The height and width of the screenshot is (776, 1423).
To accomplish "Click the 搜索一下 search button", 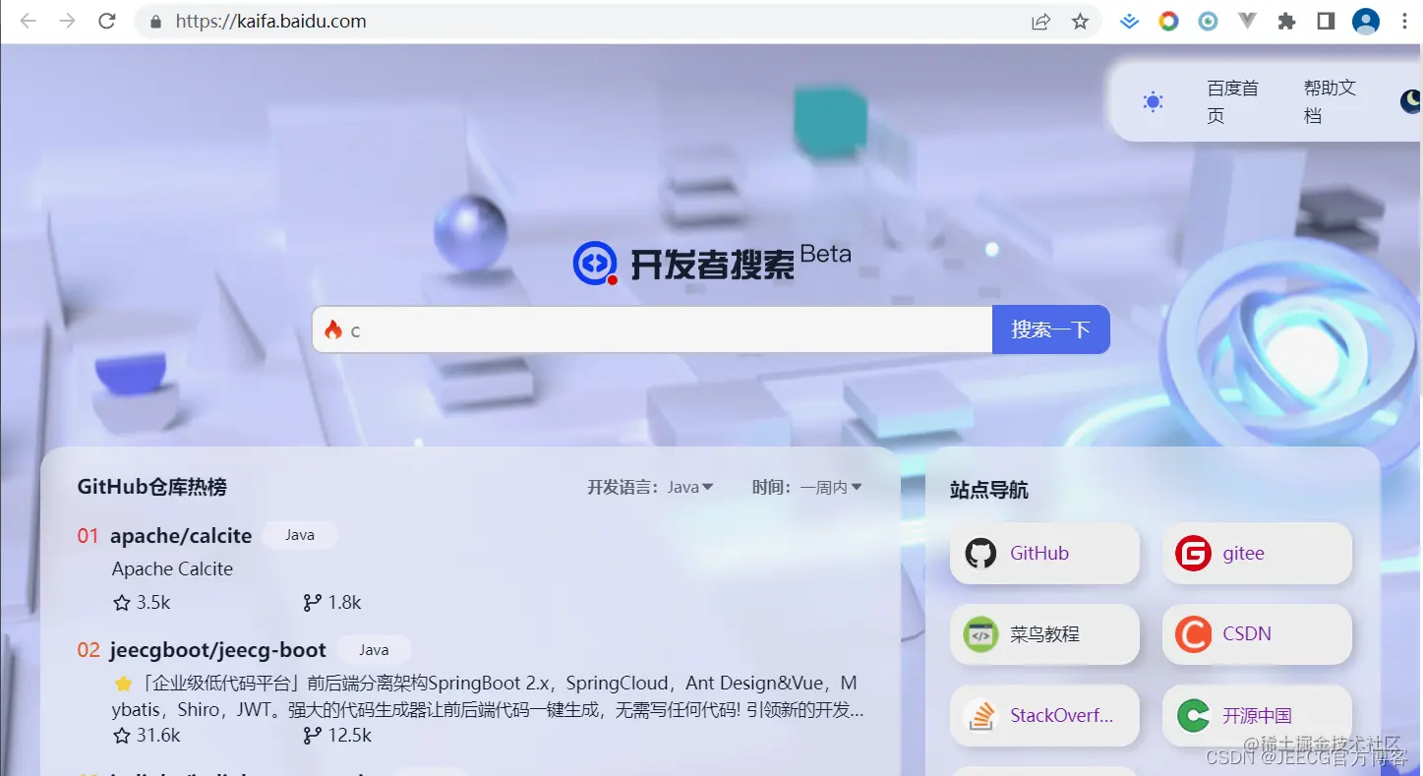I will tap(1050, 329).
